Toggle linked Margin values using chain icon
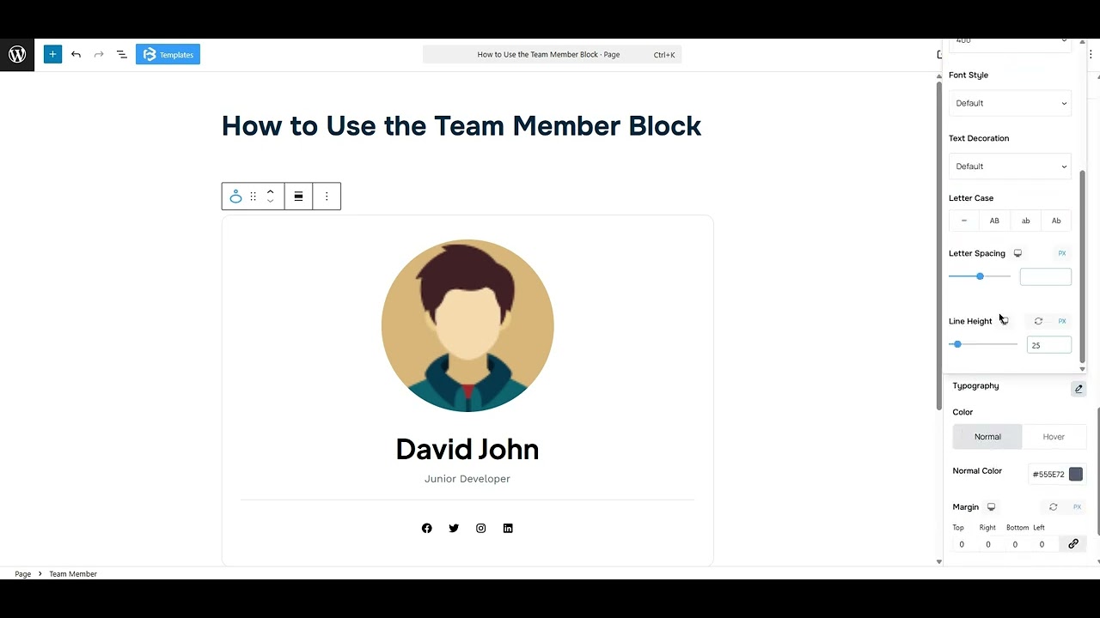 (1072, 543)
